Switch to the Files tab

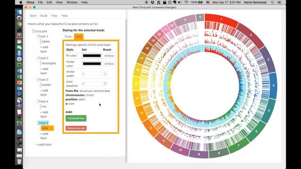pyautogui.click(x=54, y=15)
